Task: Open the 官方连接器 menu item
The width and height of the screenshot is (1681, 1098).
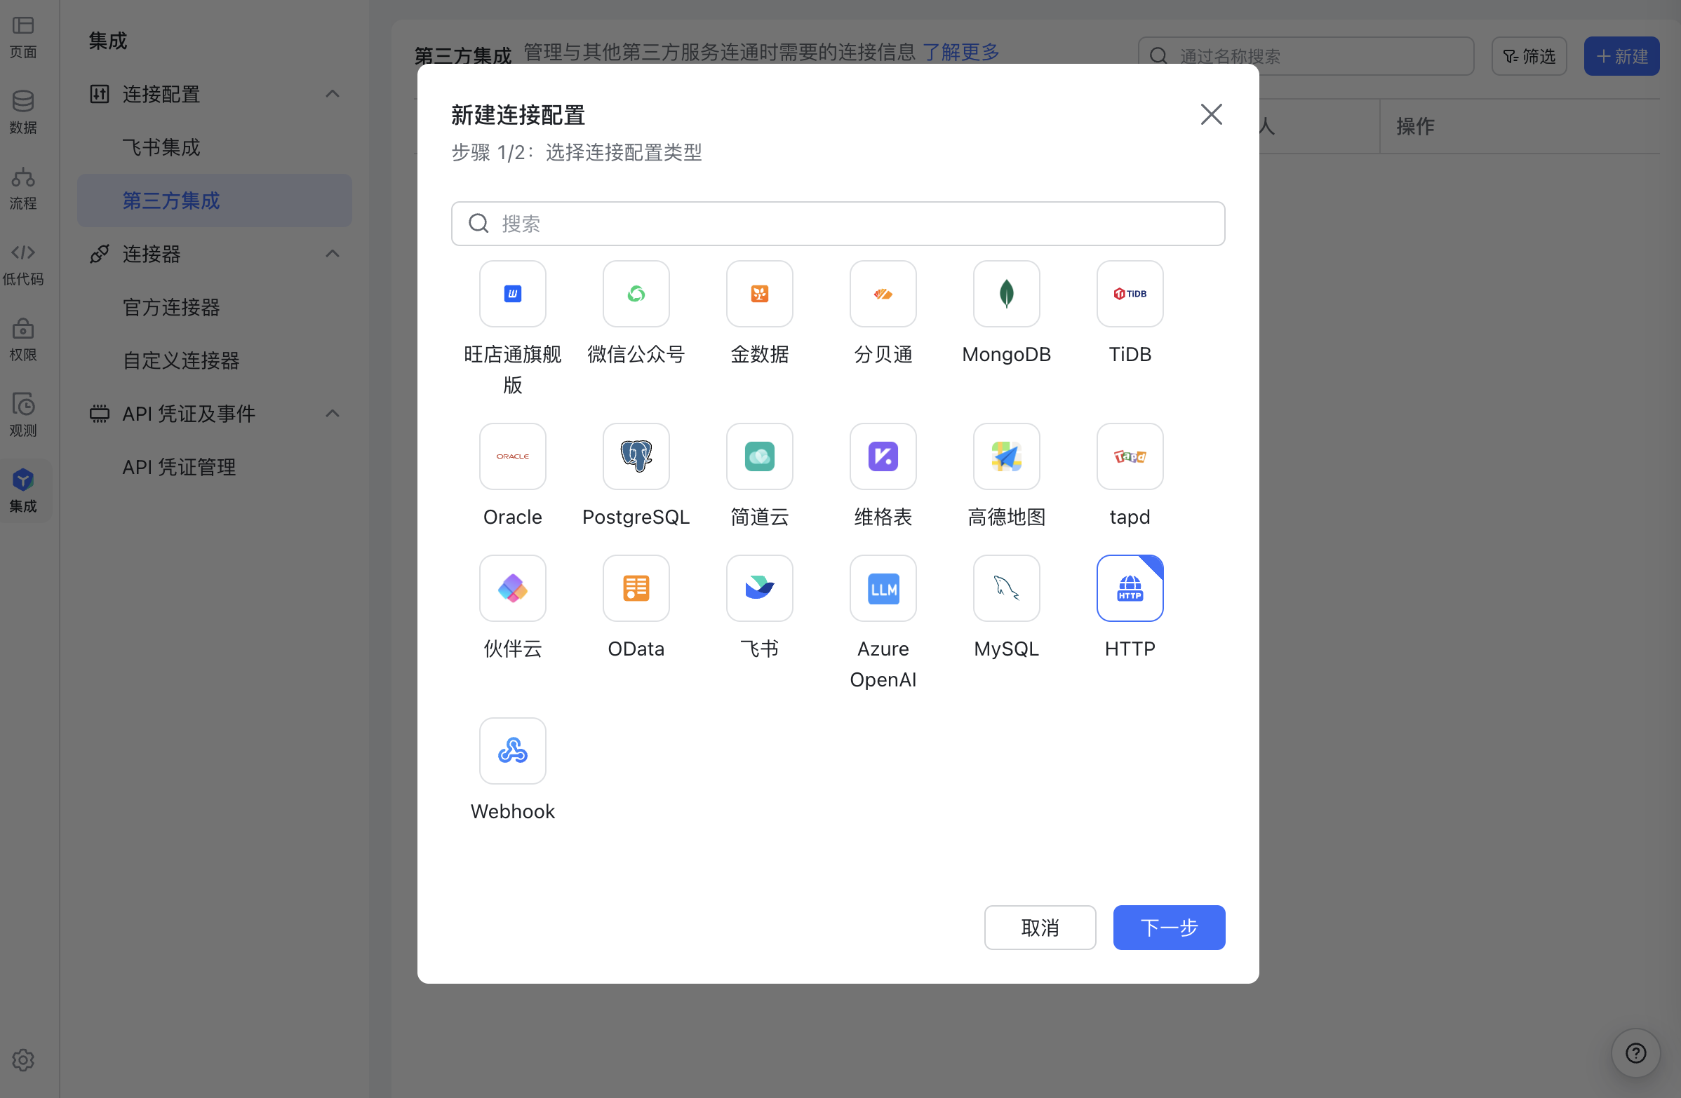Action: (214, 307)
